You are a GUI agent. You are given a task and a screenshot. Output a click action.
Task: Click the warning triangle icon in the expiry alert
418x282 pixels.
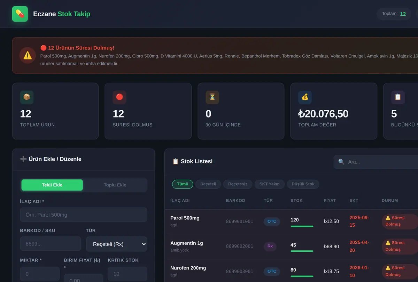tap(28, 55)
